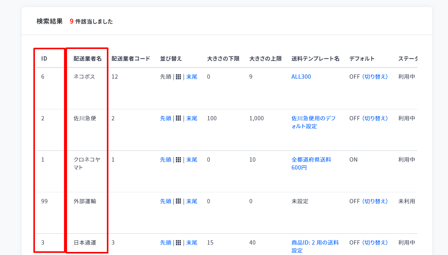Click upper limit 10 in クロネコヤマト row
Screen dimensions: 448x255
[252, 159]
